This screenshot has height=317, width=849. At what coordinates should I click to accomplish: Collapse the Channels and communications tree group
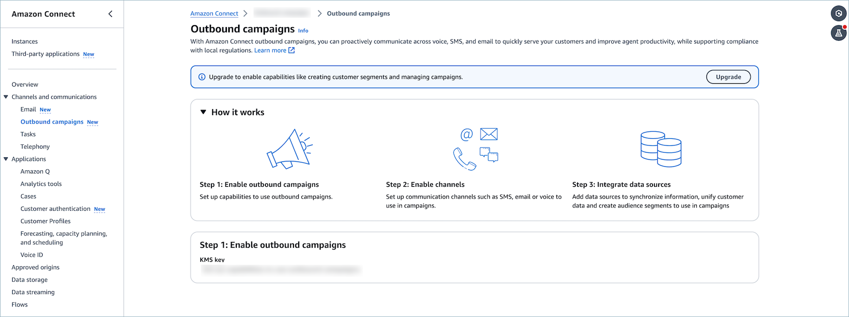pyautogui.click(x=6, y=97)
